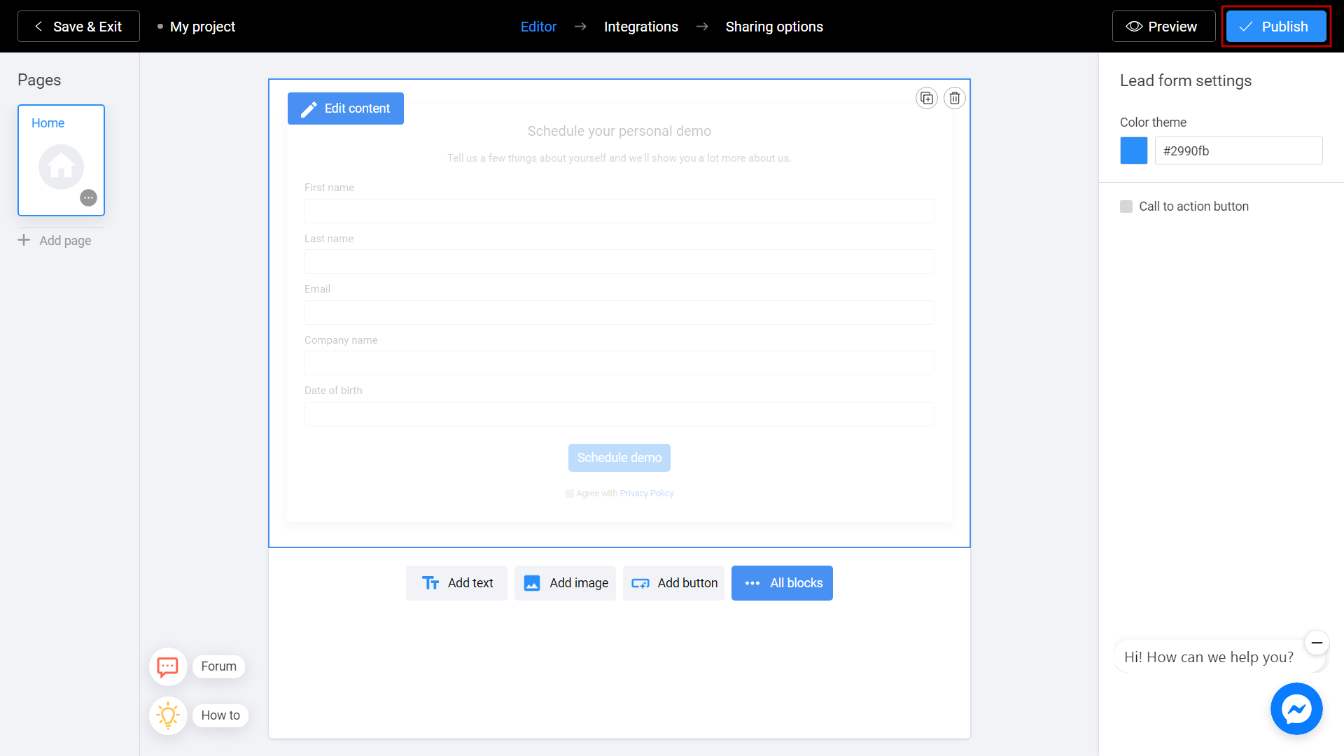Go to the Integrations step
1344x756 pixels.
(640, 27)
